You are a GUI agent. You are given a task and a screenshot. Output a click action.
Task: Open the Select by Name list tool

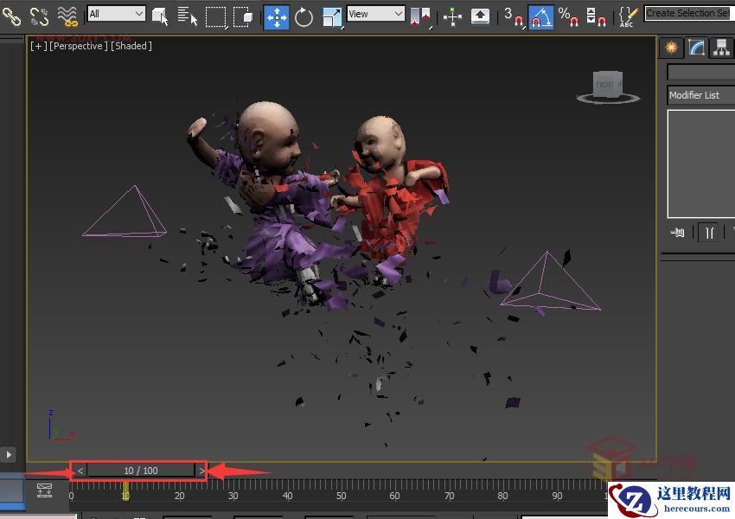[x=188, y=15]
